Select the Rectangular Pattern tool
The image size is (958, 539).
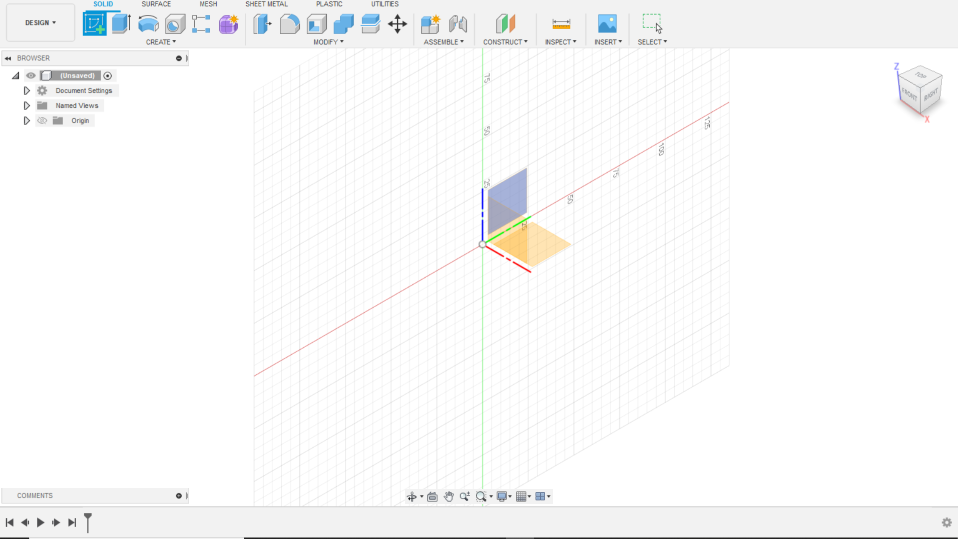pyautogui.click(x=201, y=24)
